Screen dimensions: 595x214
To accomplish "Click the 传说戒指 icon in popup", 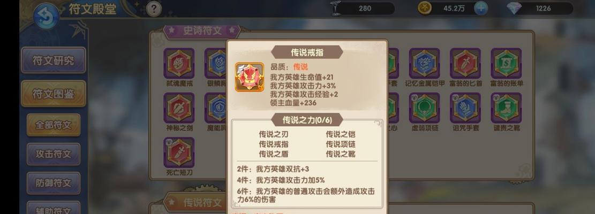I will (x=250, y=77).
